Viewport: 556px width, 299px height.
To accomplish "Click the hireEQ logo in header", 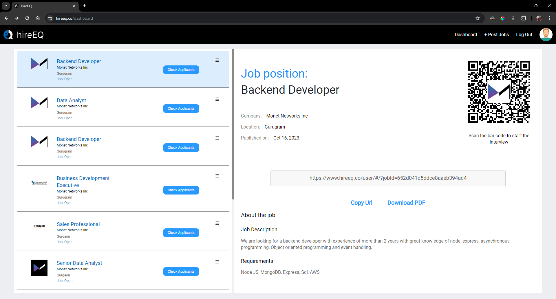I will pyautogui.click(x=24, y=35).
